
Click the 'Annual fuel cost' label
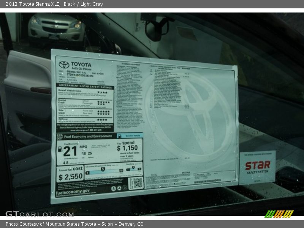point(71,169)
